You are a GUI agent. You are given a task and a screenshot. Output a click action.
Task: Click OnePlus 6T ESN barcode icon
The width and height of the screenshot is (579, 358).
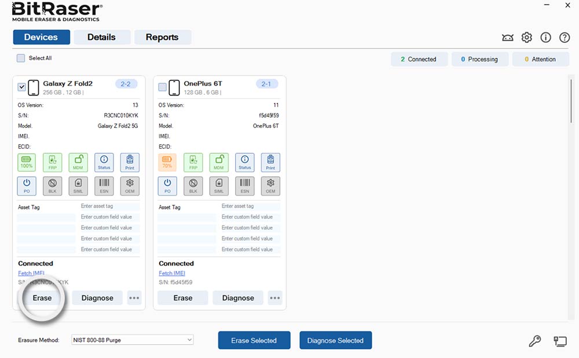tap(244, 186)
